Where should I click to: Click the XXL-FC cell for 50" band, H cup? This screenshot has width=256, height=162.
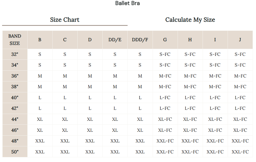click(190, 152)
